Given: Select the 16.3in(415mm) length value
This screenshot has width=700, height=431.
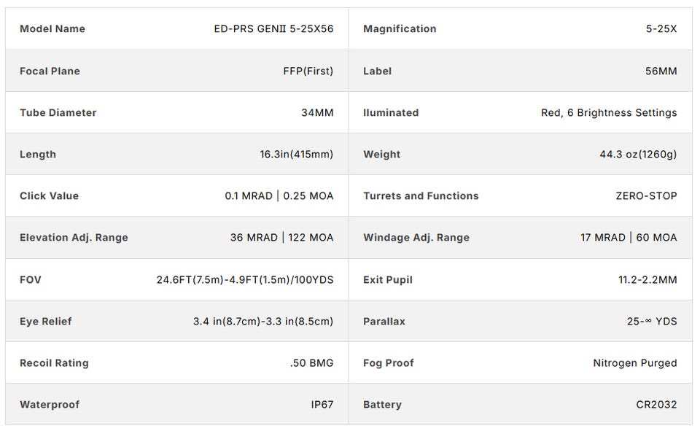Looking at the screenshot, I should (297, 154).
